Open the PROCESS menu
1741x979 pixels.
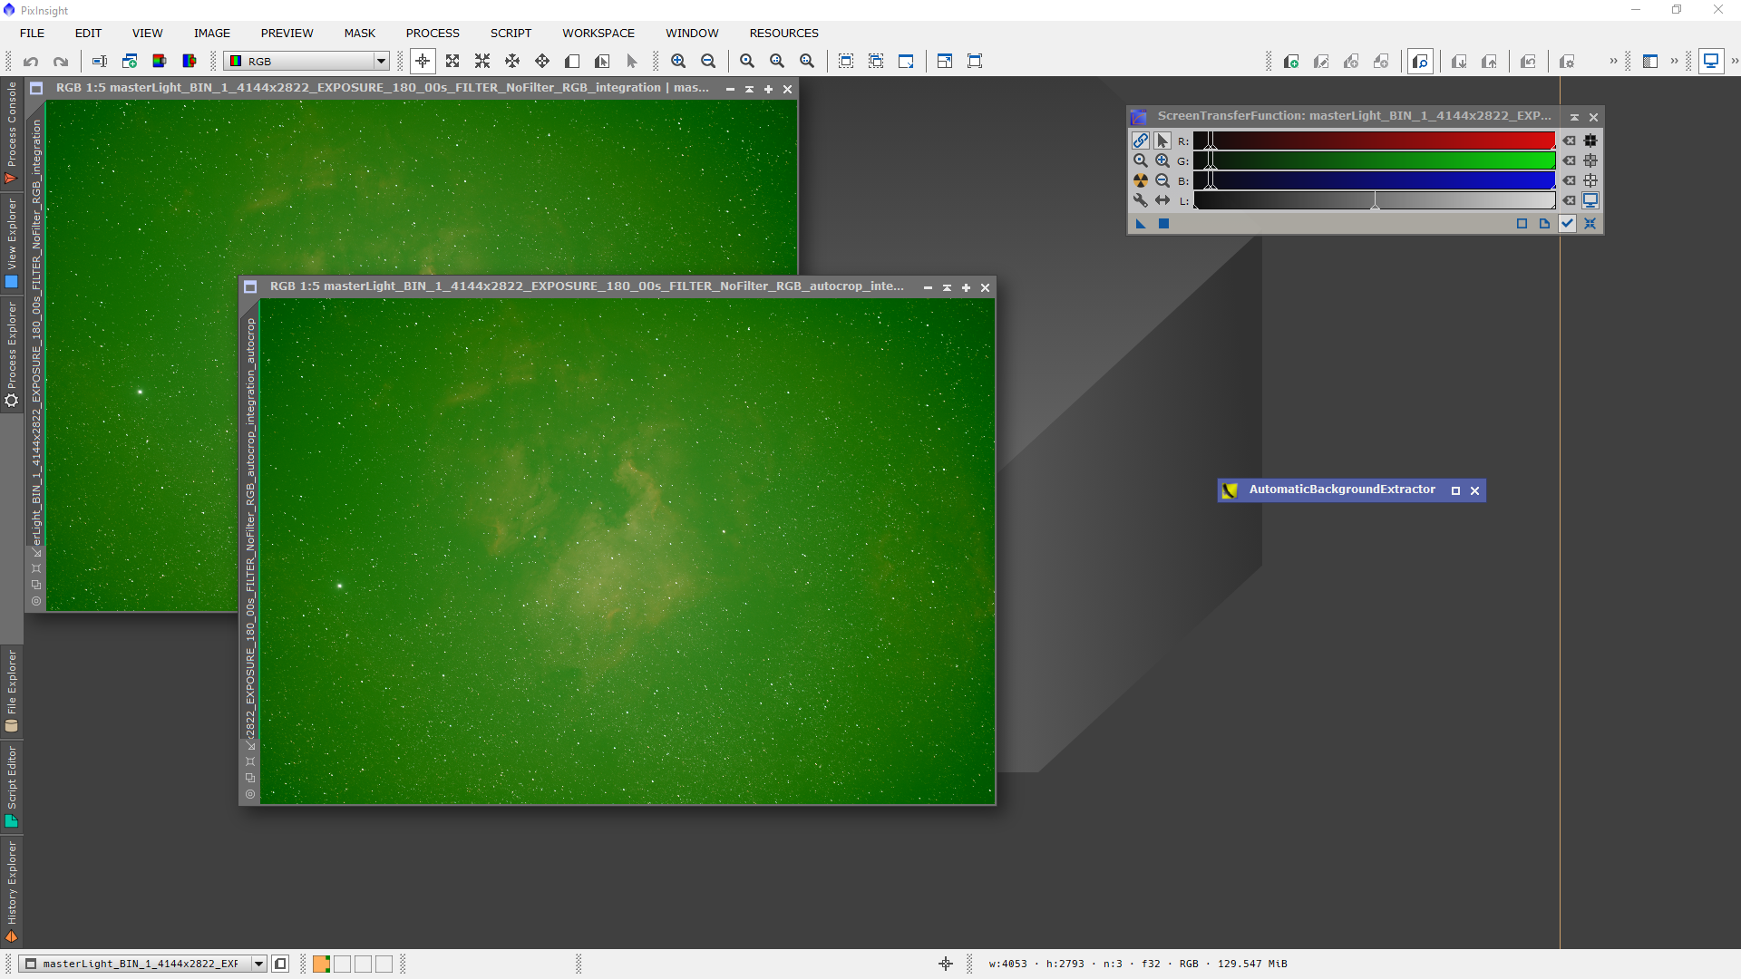click(x=433, y=33)
